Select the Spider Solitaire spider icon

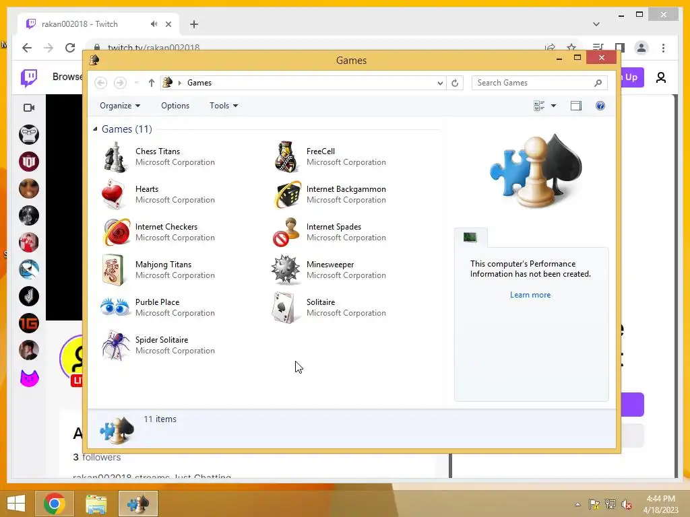(x=115, y=345)
